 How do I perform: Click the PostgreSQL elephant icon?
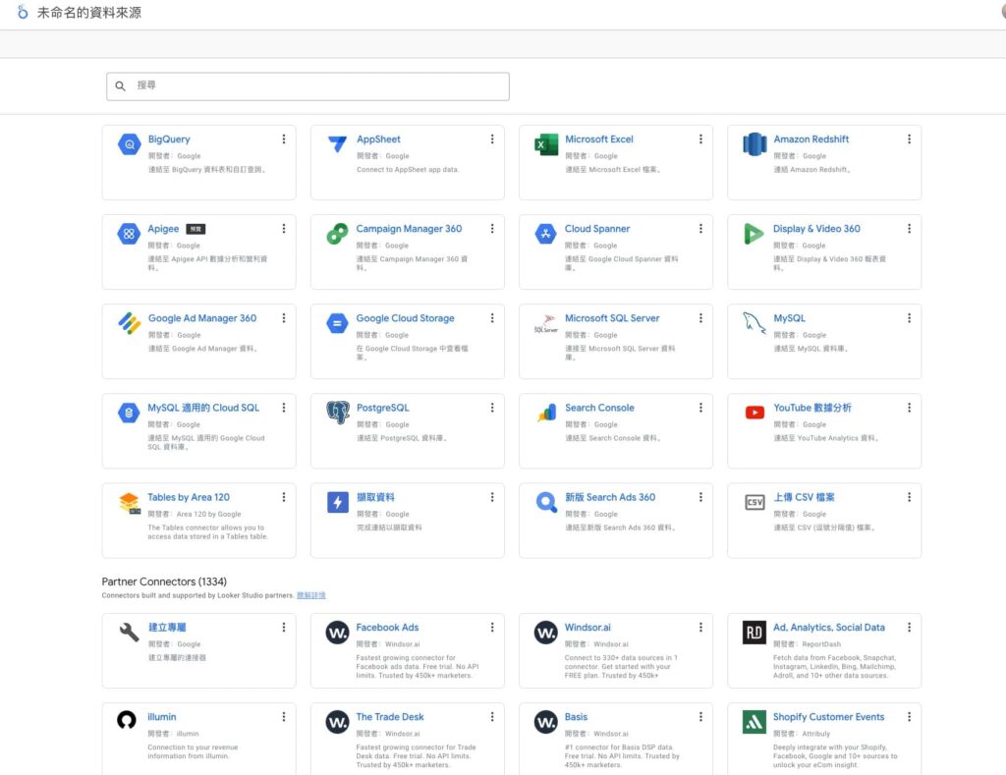(x=338, y=413)
